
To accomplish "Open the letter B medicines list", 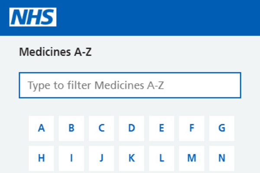I will [x=71, y=128].
